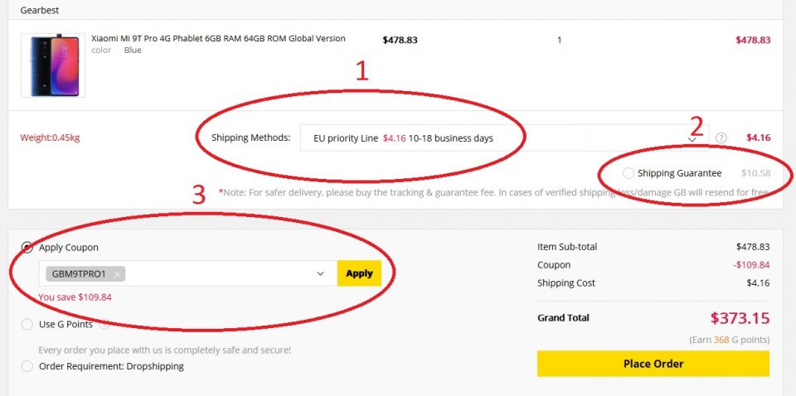Image resolution: width=796 pixels, height=396 pixels.
Task: Open the Xiaomi Mi 9T Pro product image
Action: [53, 65]
